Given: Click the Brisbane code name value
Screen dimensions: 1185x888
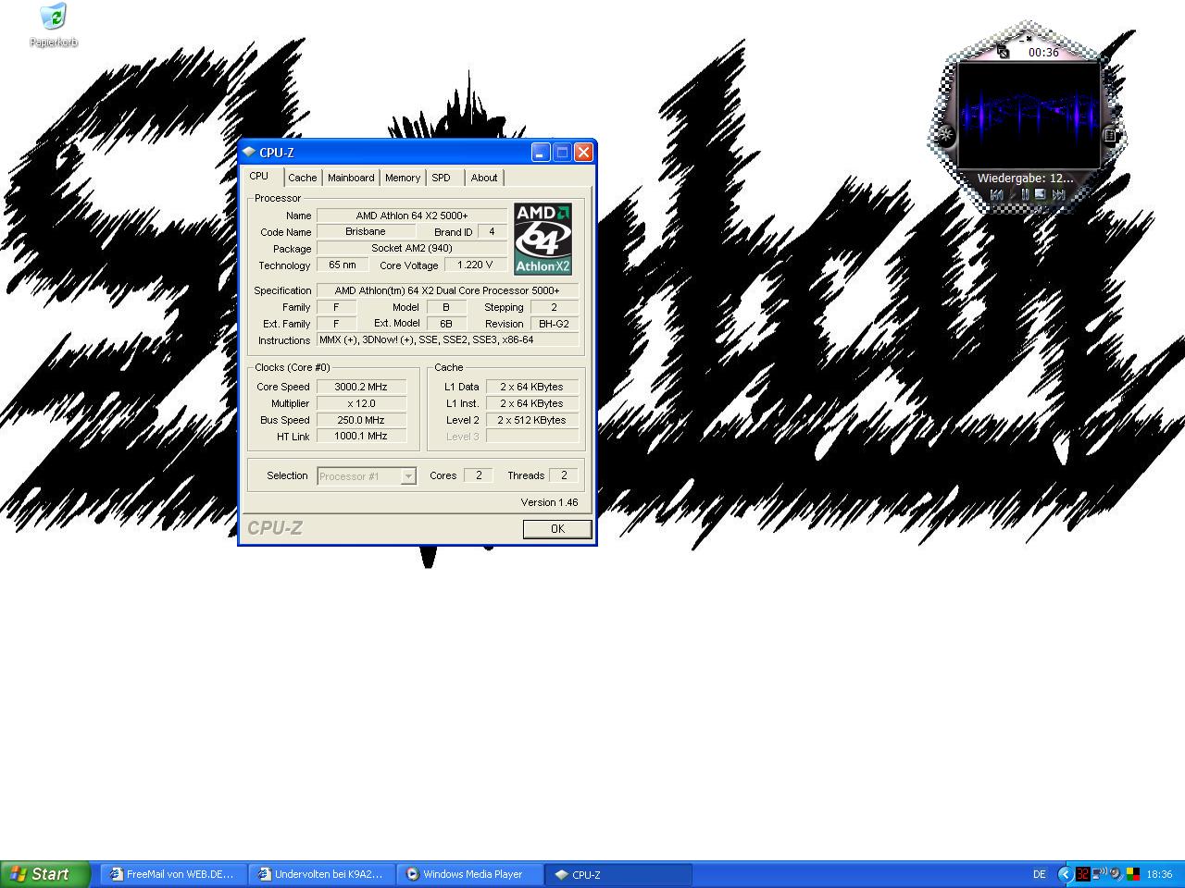Looking at the screenshot, I should click(366, 231).
